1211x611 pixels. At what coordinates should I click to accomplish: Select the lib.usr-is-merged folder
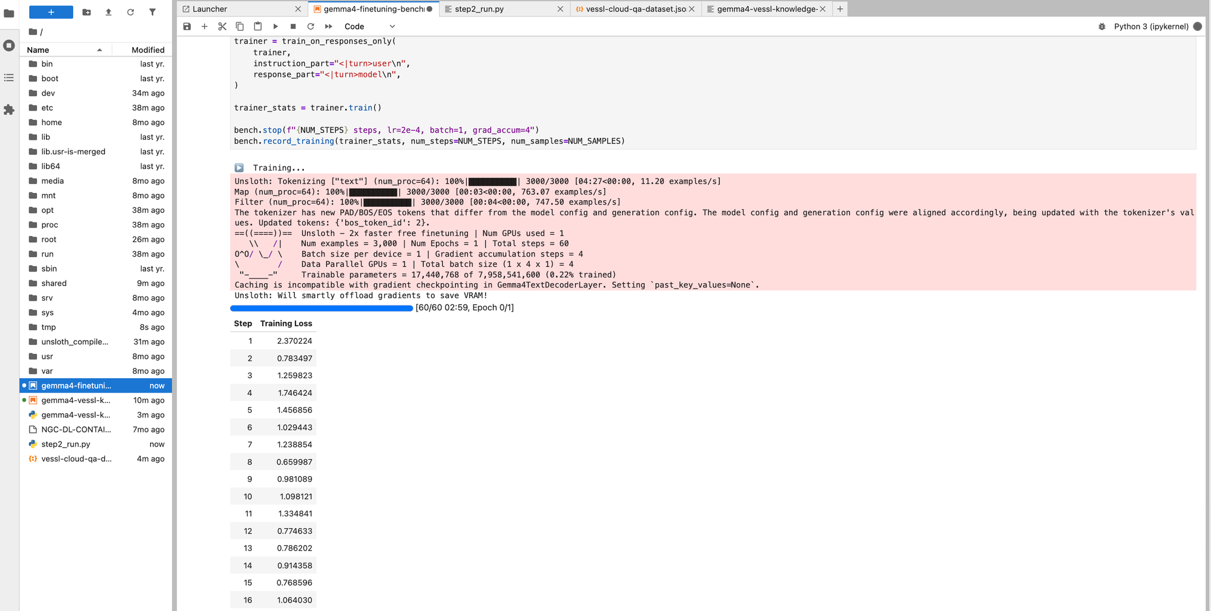pyautogui.click(x=96, y=152)
